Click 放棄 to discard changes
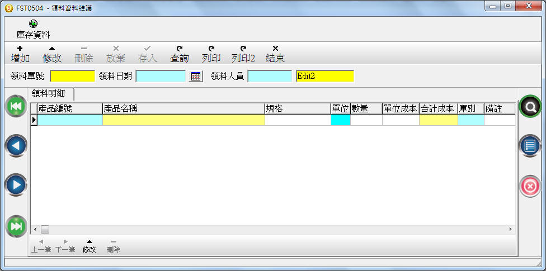 [x=116, y=54]
